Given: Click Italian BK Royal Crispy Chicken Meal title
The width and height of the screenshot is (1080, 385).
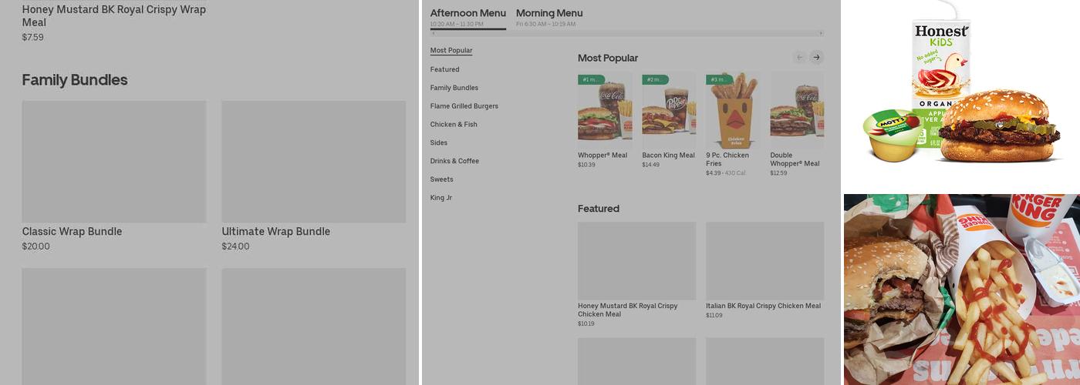Looking at the screenshot, I should (x=763, y=306).
